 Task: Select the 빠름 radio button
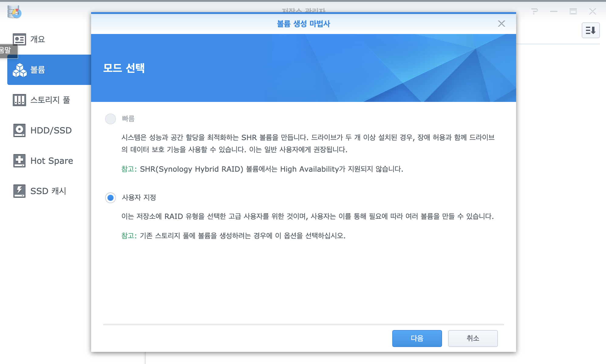[x=111, y=119]
